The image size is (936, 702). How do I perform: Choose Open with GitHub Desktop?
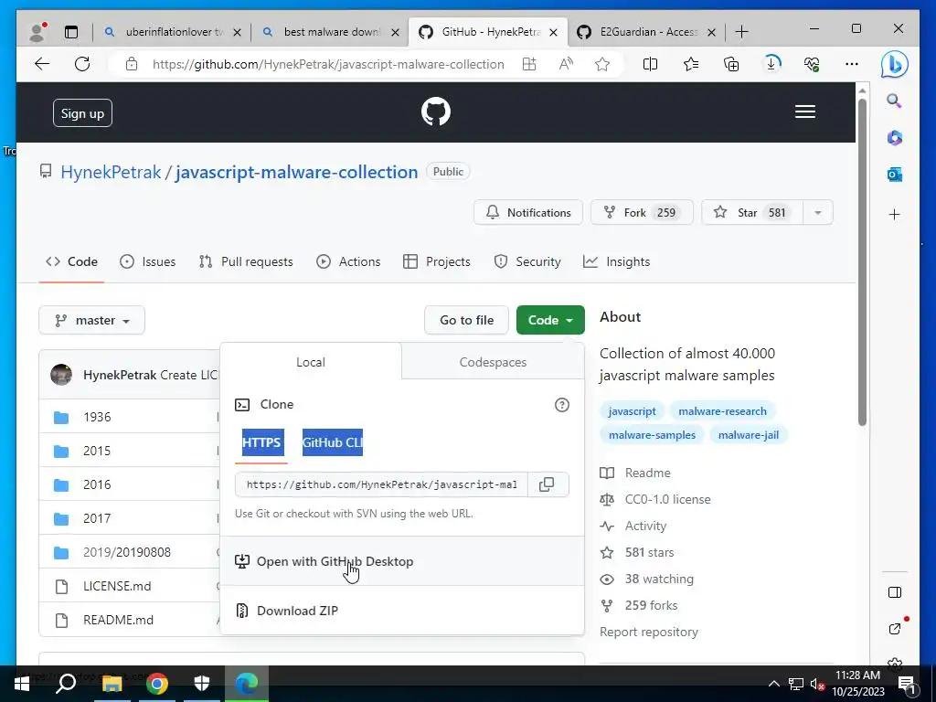pos(402,561)
